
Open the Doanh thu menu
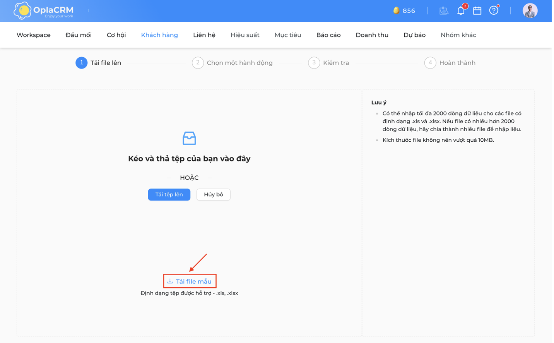[x=372, y=35]
